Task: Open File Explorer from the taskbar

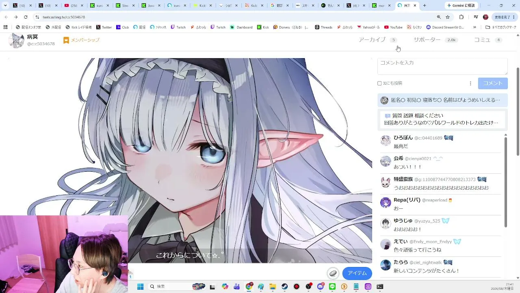Action: coord(273,286)
